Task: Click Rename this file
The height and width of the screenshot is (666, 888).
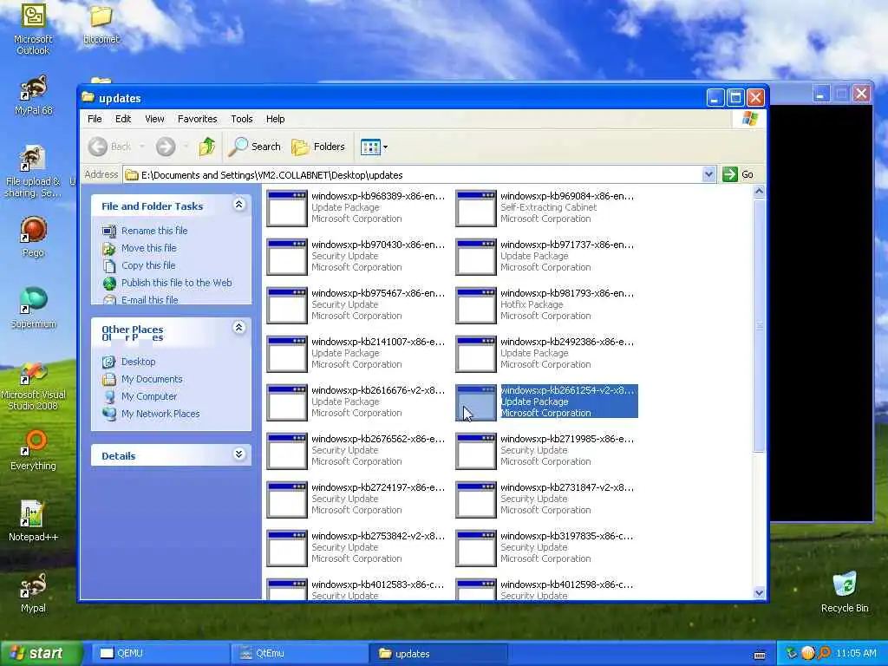Action: click(154, 231)
